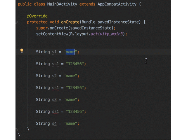
Task: Click the 'extends' keyword
Action: [x=87, y=4]
